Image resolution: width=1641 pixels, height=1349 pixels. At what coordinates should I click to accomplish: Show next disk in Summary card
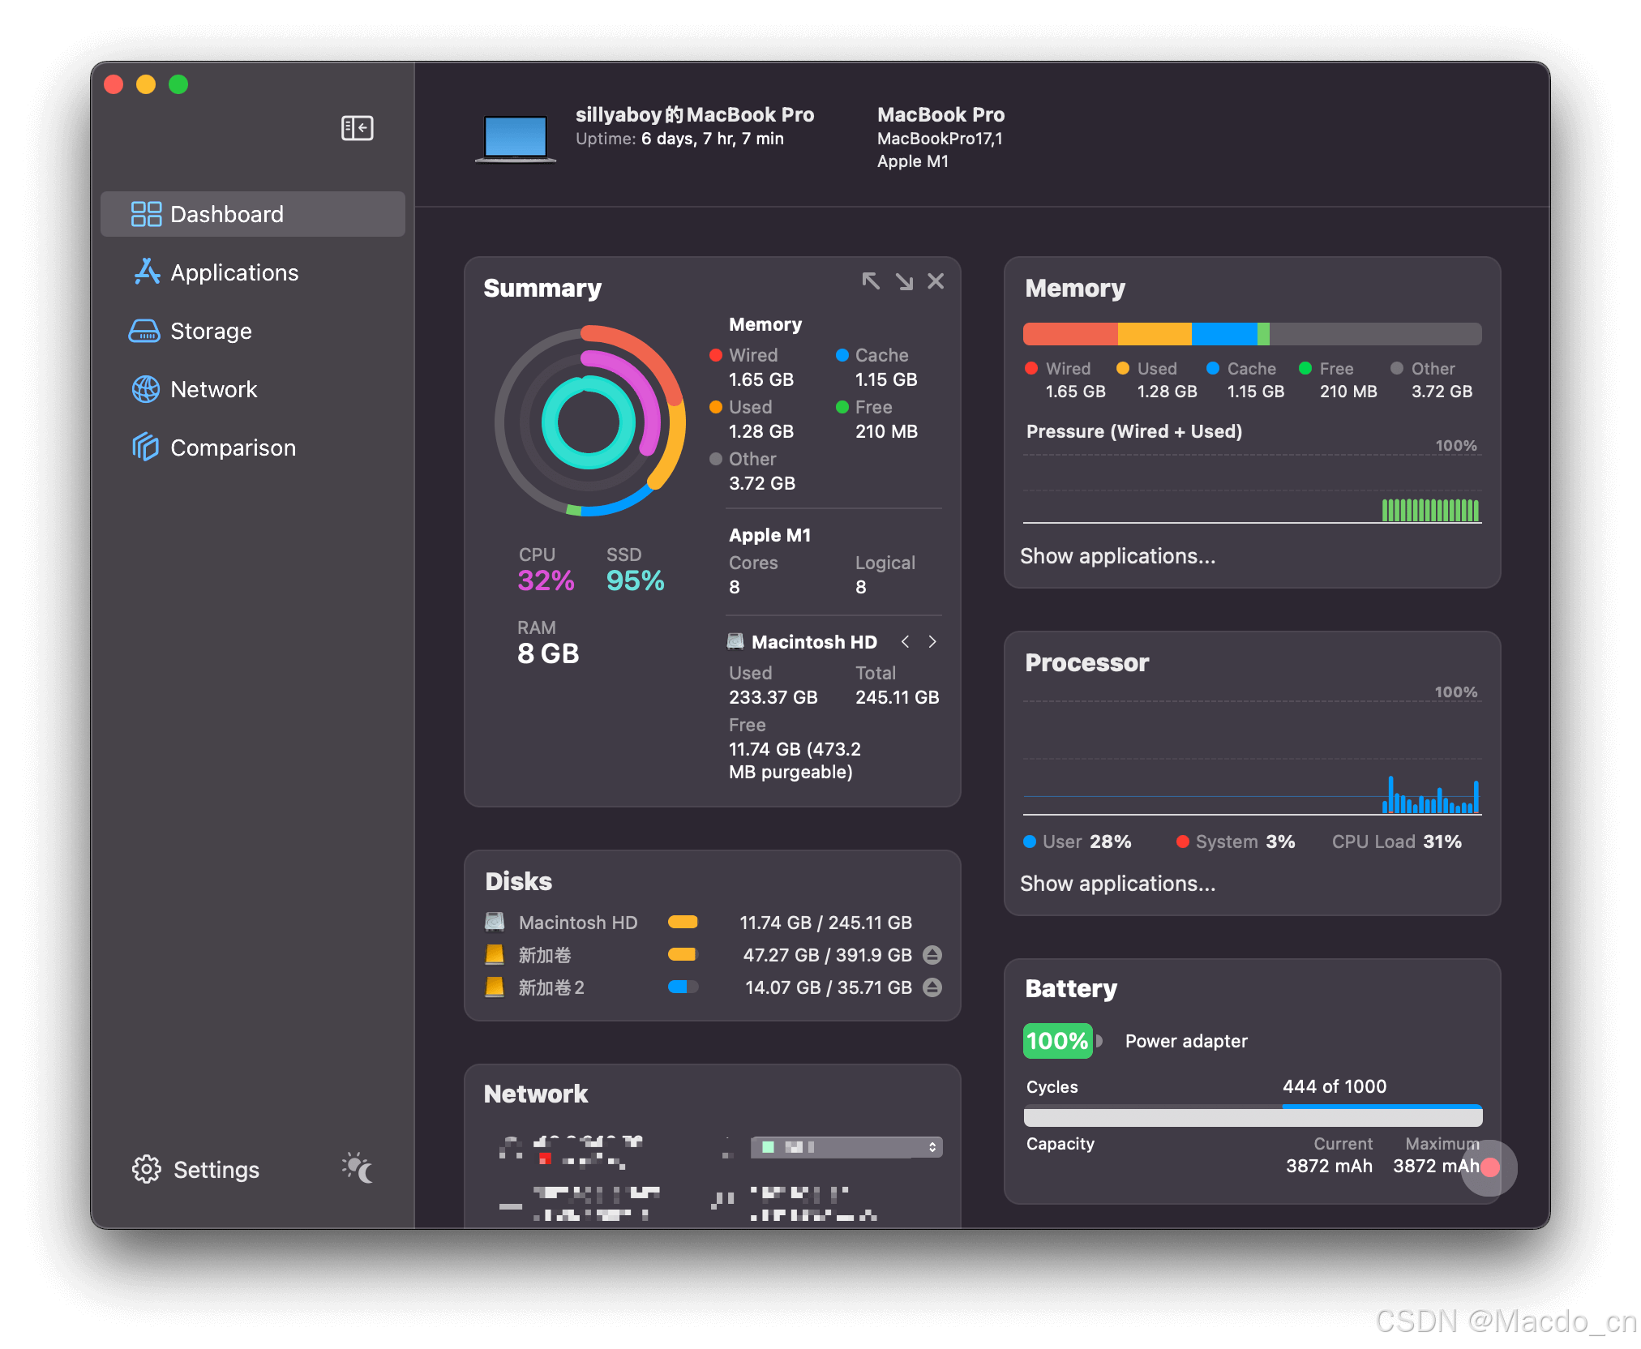(x=932, y=641)
